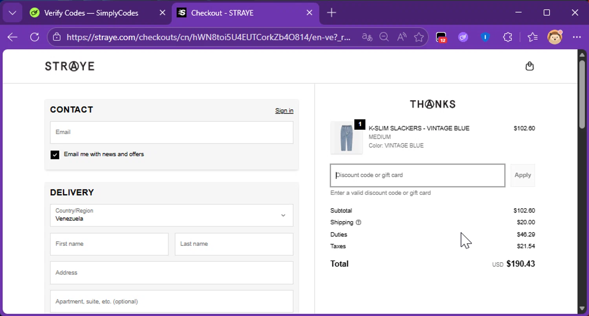Click the STRAYE logo
Screen dimensions: 589x316
(70, 66)
